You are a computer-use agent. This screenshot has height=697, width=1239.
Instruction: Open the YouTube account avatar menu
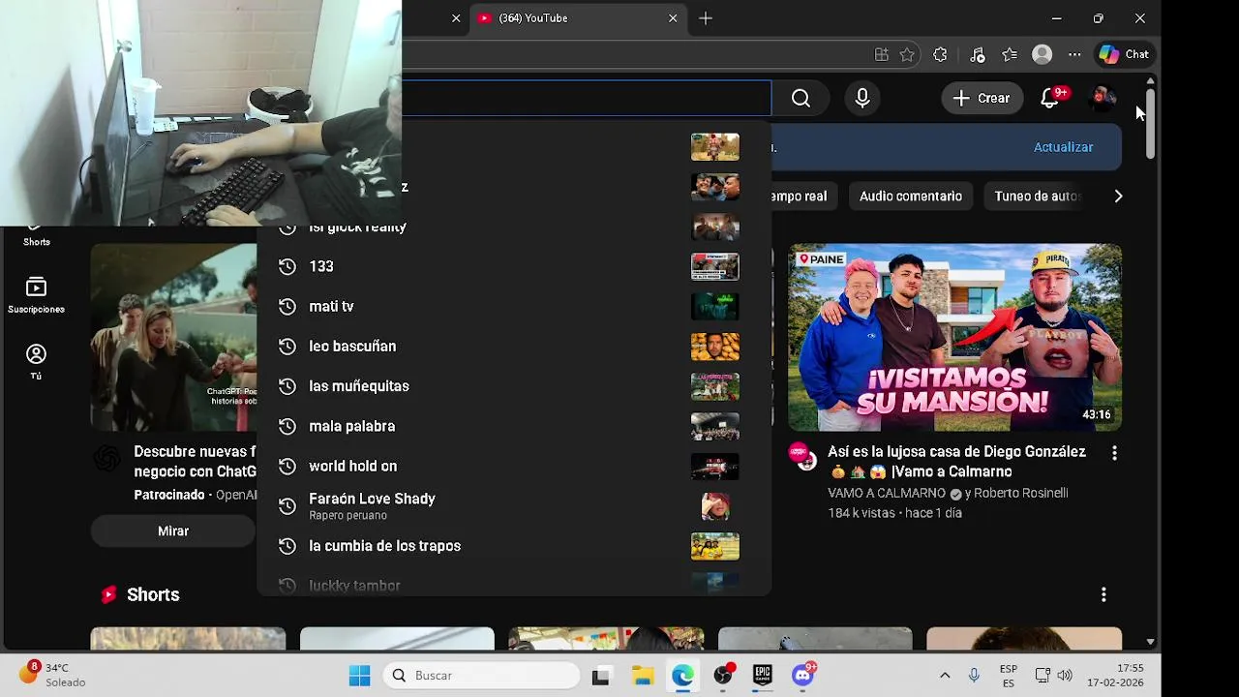pyautogui.click(x=1102, y=98)
